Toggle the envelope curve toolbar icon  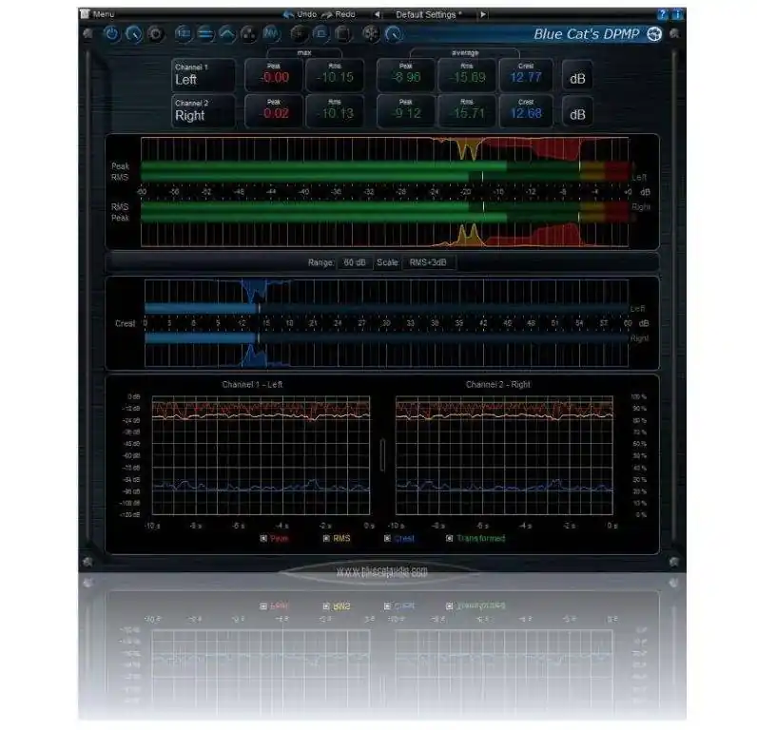pyautogui.click(x=227, y=34)
